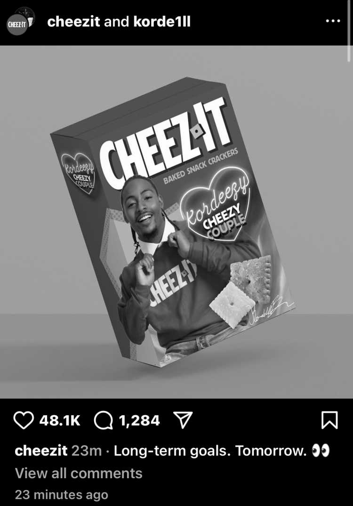Image resolution: width=353 pixels, height=506 pixels.
Task: Tap the 23 minutes ago timestamp
Action: [x=62, y=494]
